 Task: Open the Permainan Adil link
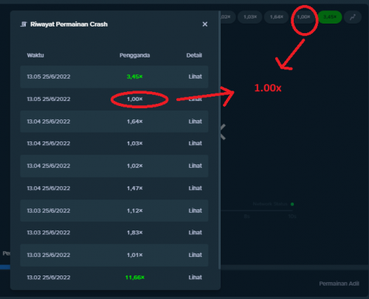[339, 284]
